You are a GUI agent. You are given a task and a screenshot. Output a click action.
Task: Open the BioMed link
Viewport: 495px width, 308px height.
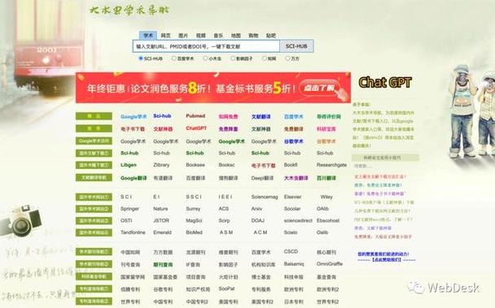[194, 232]
